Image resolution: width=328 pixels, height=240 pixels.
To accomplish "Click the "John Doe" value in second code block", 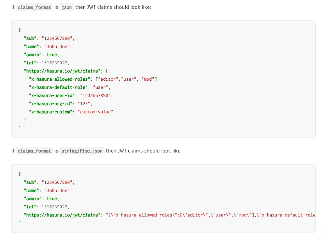I will (57, 190).
